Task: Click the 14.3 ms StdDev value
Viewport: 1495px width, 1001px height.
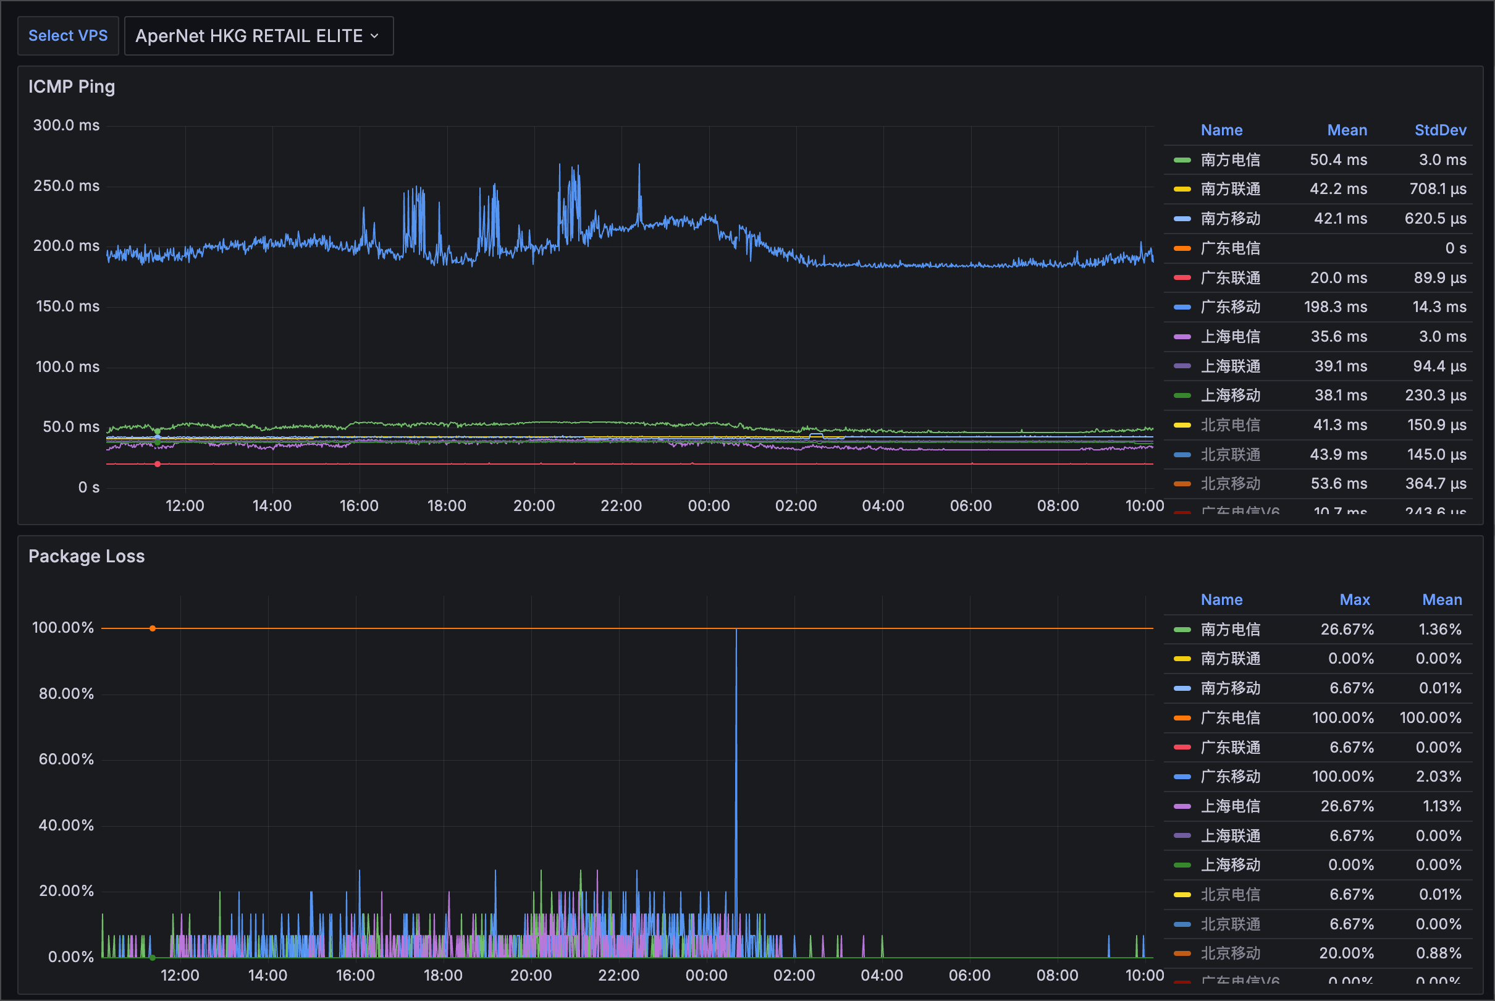Action: 1439,307
